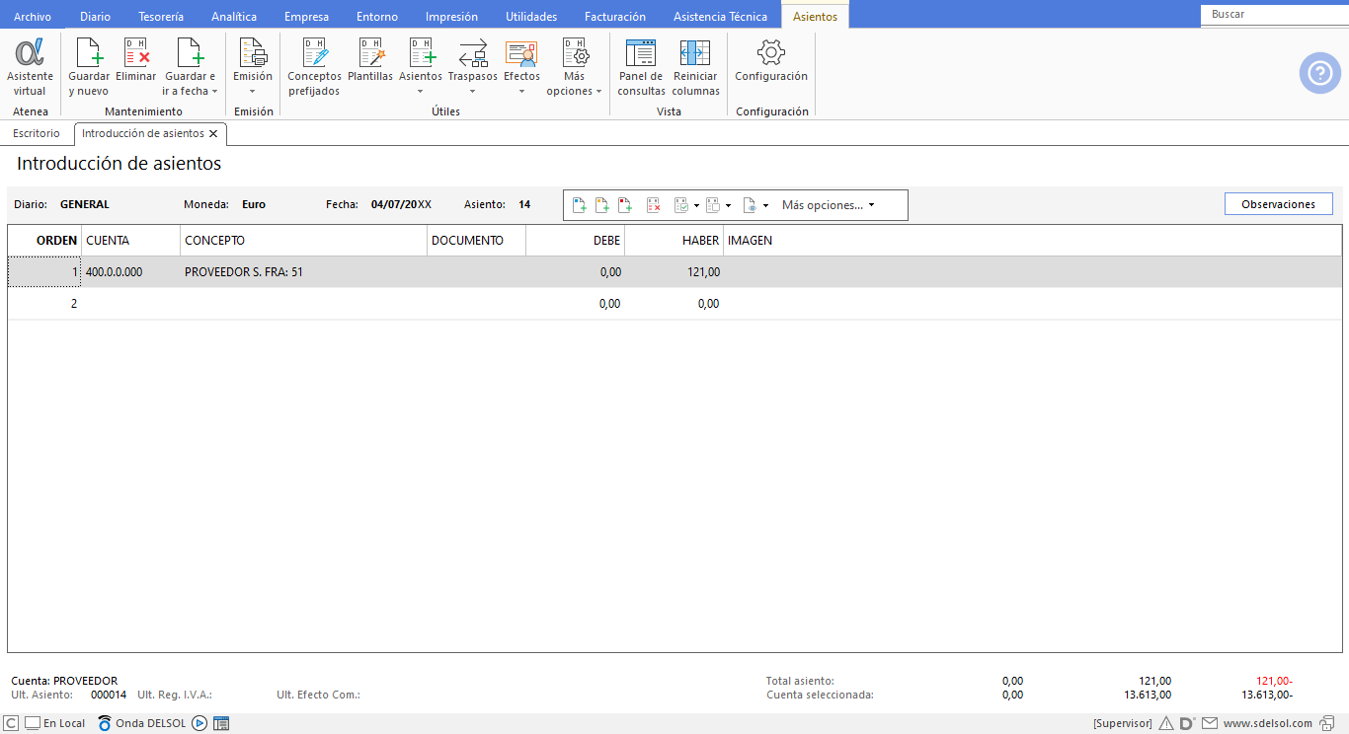Click the copy-lines icon in the mini toolbar
Image resolution: width=1349 pixels, height=734 pixels.
click(713, 205)
